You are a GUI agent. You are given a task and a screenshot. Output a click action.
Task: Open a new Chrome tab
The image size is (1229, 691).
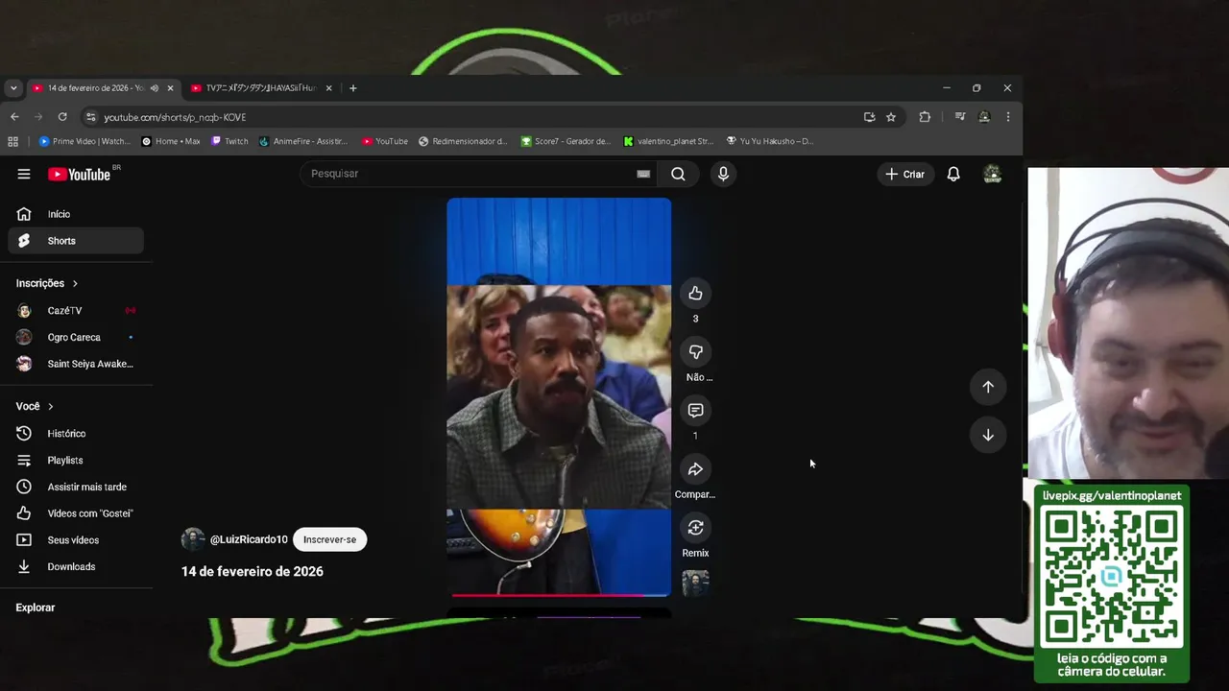tap(352, 88)
